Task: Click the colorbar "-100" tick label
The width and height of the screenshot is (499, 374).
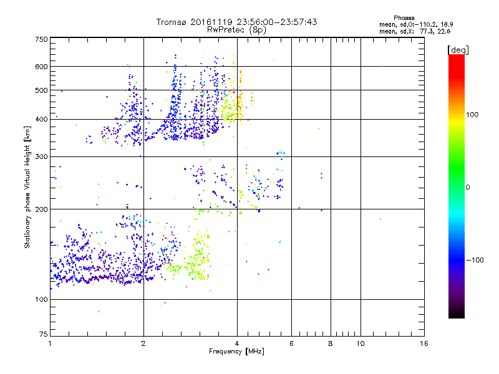Action: (475, 260)
